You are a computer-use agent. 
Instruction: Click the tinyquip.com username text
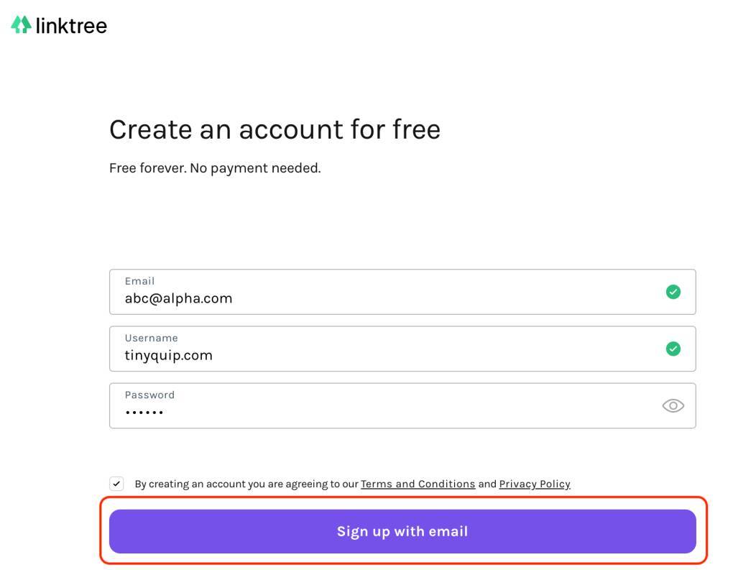click(168, 355)
